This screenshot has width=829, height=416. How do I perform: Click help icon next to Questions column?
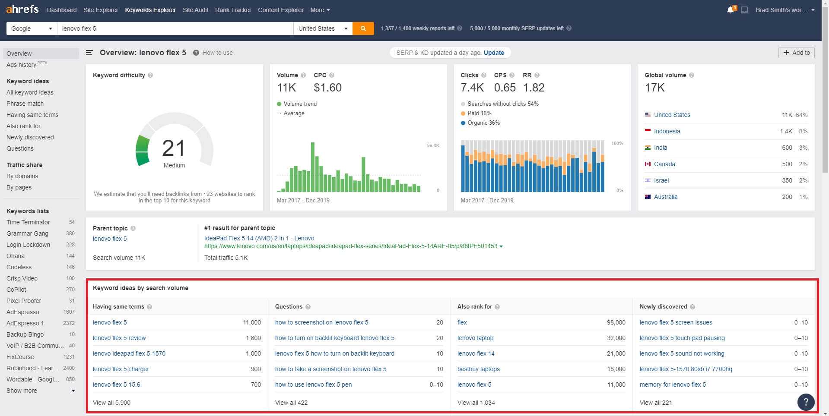point(308,307)
